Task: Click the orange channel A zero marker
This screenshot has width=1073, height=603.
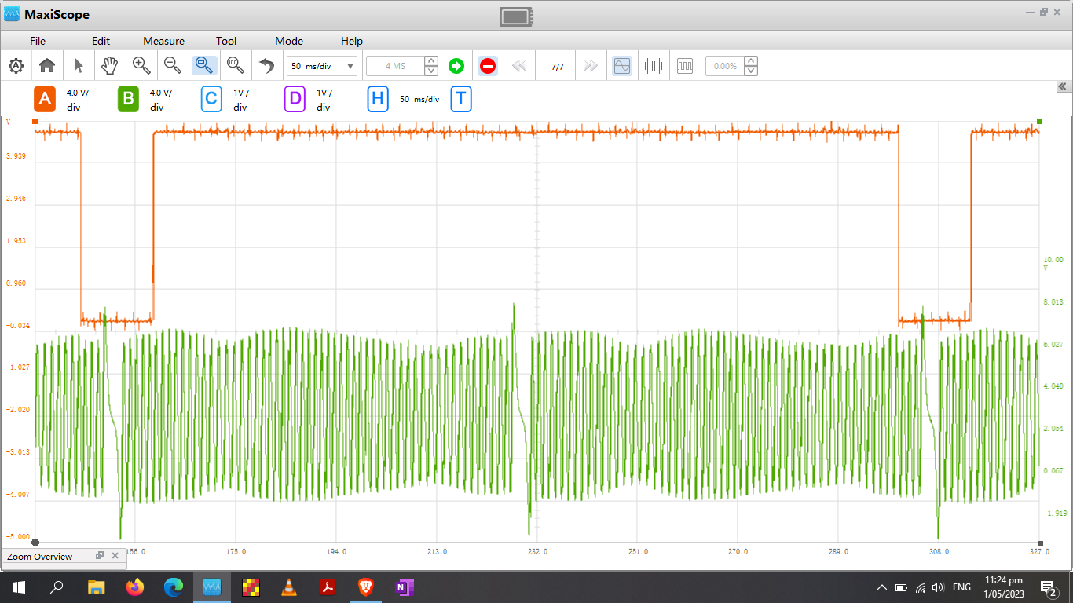Action: pyautogui.click(x=35, y=122)
